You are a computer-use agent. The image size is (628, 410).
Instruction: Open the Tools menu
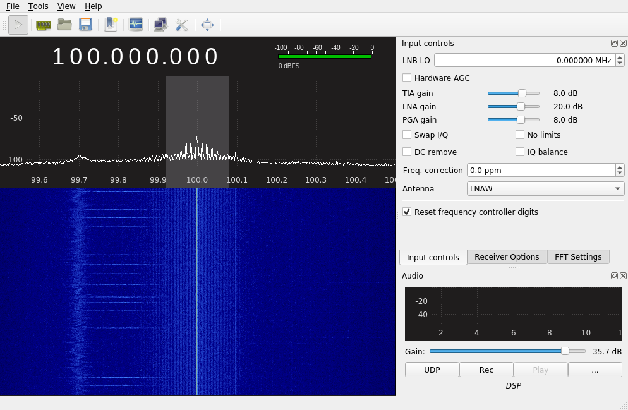click(x=38, y=6)
